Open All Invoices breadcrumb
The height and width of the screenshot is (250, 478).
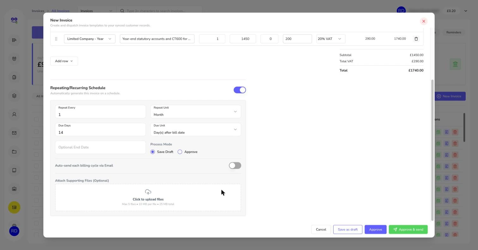click(60, 11)
